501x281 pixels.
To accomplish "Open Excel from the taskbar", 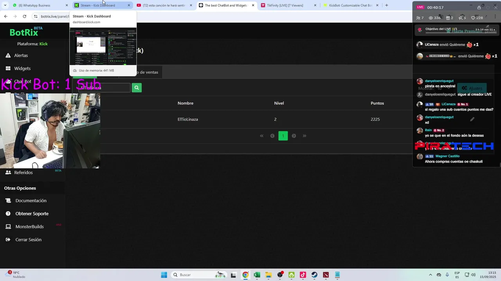I will (x=257, y=275).
